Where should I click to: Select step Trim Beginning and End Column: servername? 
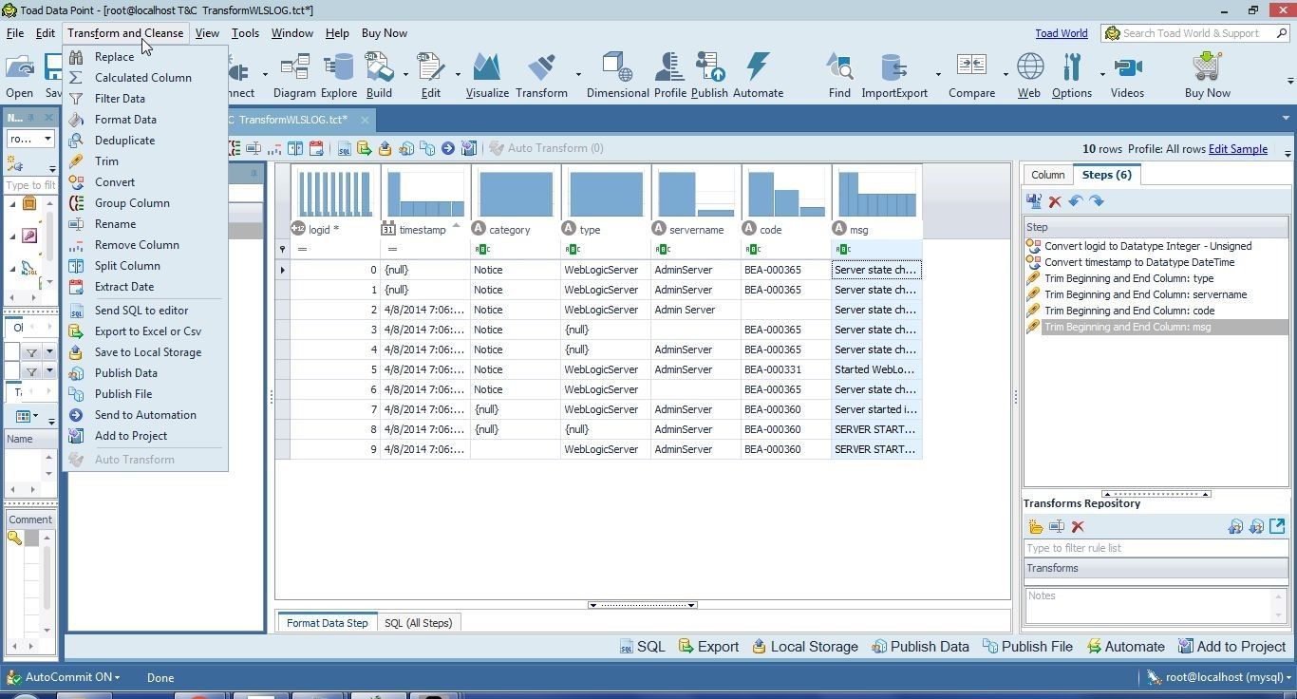(x=1145, y=294)
